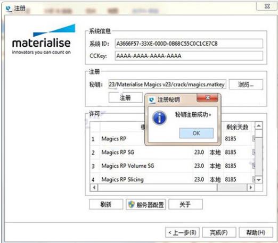Image resolution: width=278 pixels, height=243 pixels.
Task: Click the horizontal scrollbar left arrow
Action: 94,187
